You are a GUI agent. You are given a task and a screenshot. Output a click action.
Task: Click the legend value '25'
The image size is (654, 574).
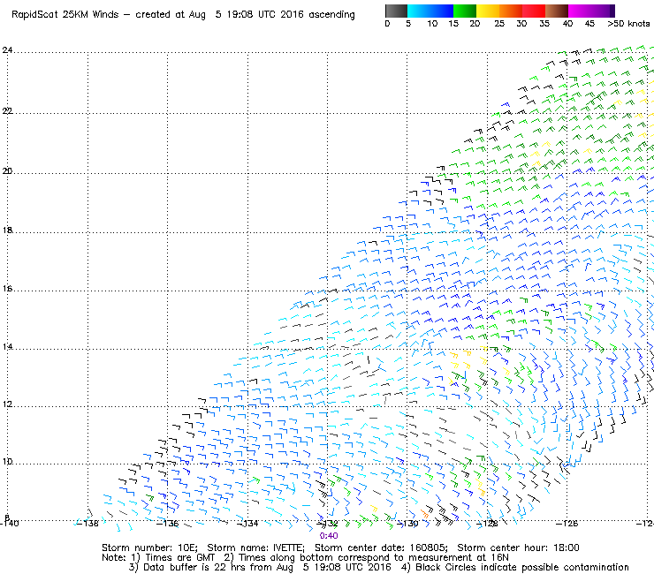[499, 24]
